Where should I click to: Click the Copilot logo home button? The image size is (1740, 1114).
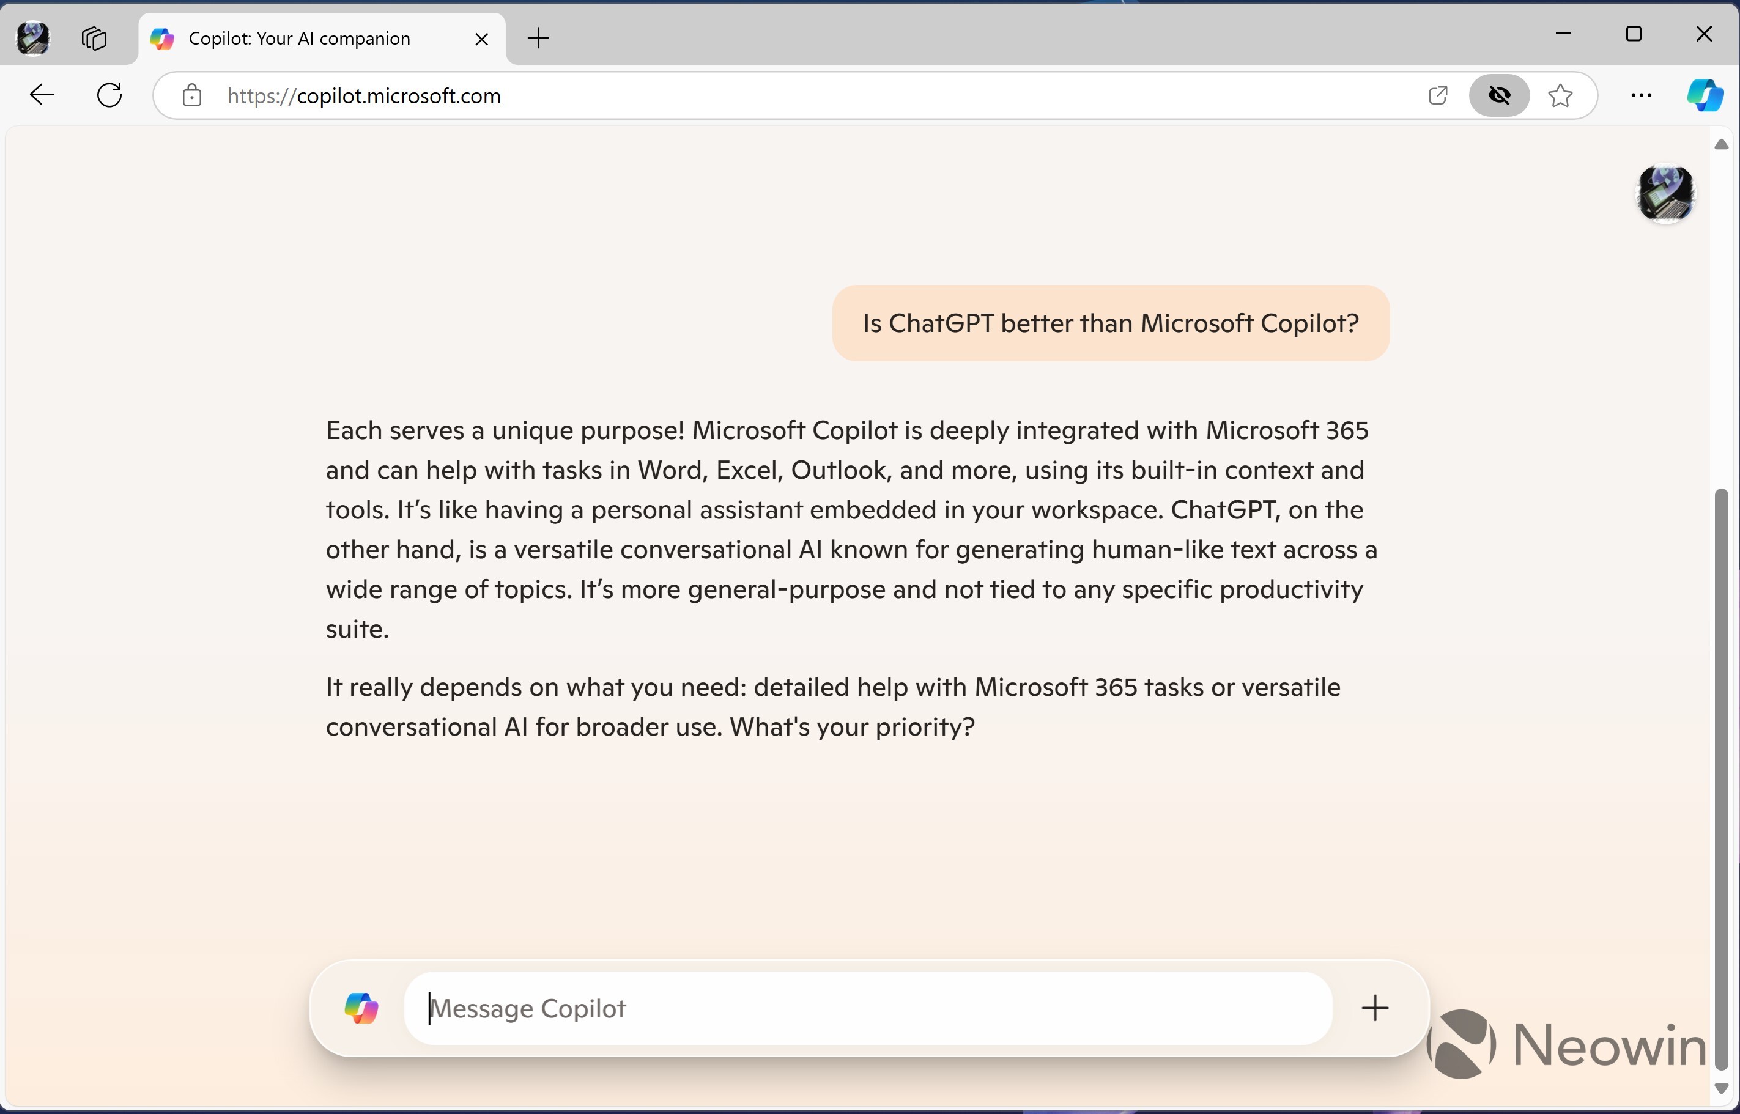click(x=361, y=1008)
